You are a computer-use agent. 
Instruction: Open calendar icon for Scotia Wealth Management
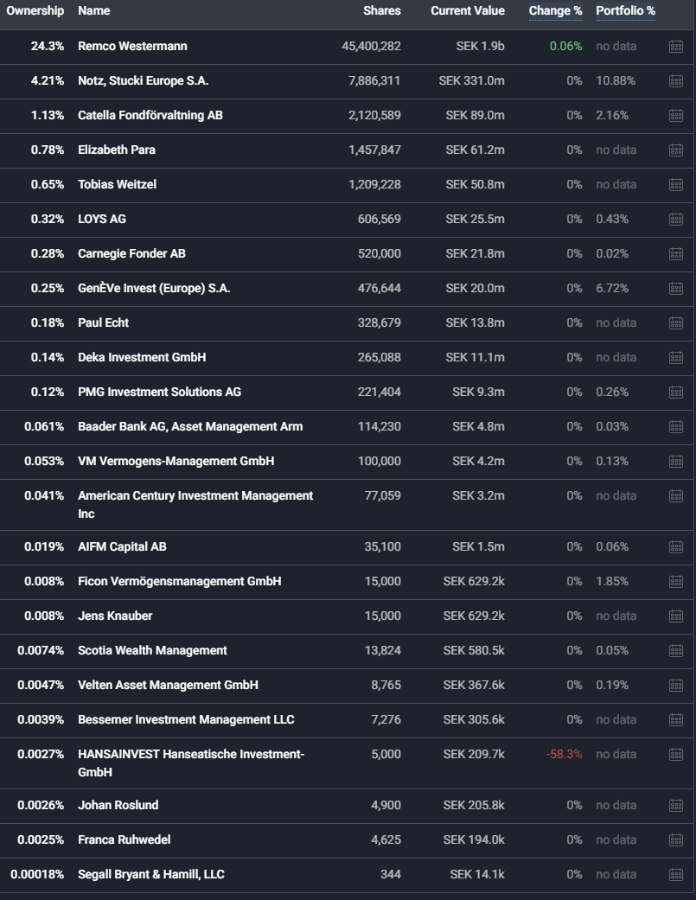(x=676, y=651)
